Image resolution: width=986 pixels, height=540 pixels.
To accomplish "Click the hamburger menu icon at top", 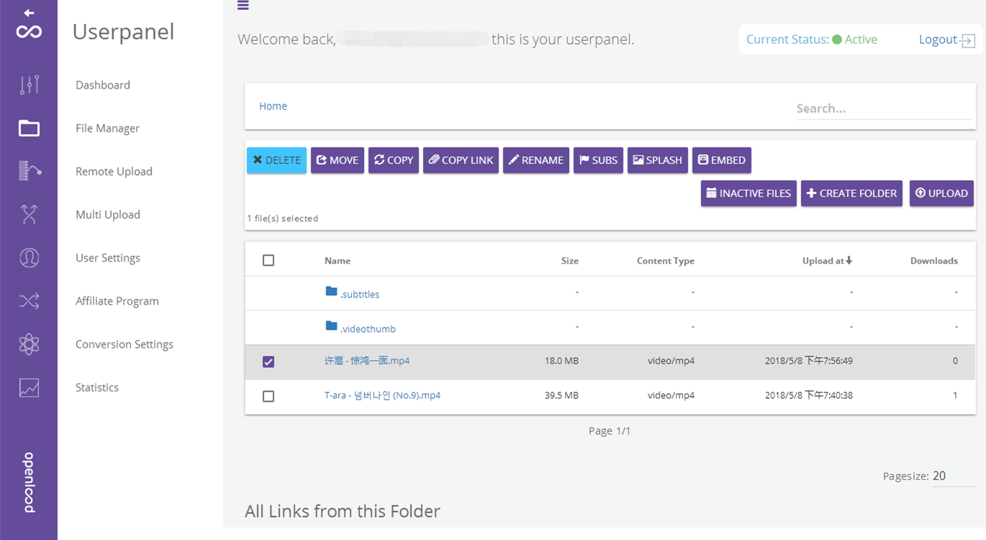I will pos(243,5).
